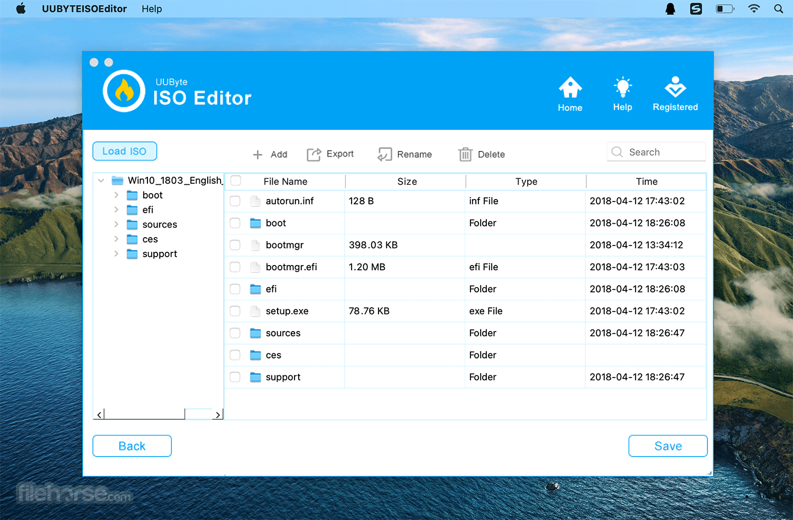The image size is (793, 520).
Task: Click the Win10_1803_English root folder icon
Action: pyautogui.click(x=117, y=181)
